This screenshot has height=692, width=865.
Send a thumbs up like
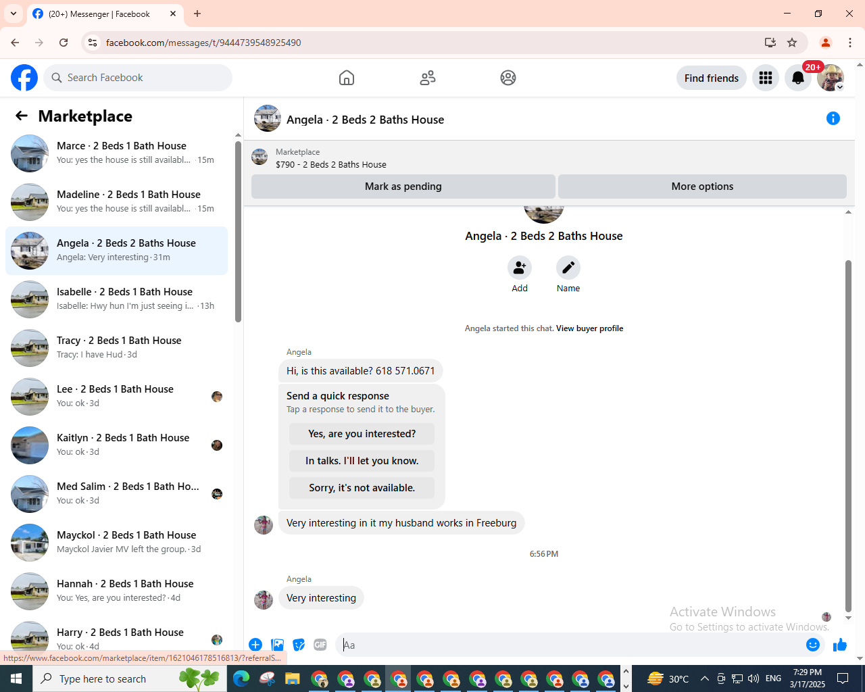point(840,645)
